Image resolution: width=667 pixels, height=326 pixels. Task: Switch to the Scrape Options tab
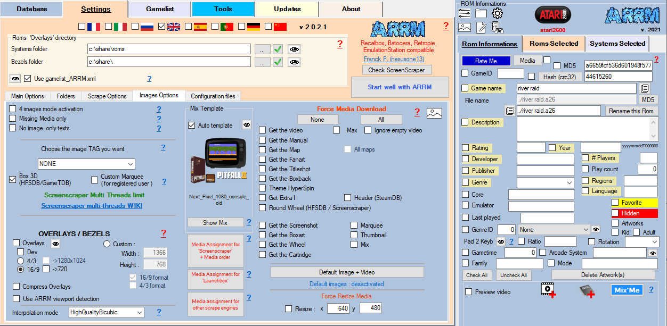click(x=107, y=96)
